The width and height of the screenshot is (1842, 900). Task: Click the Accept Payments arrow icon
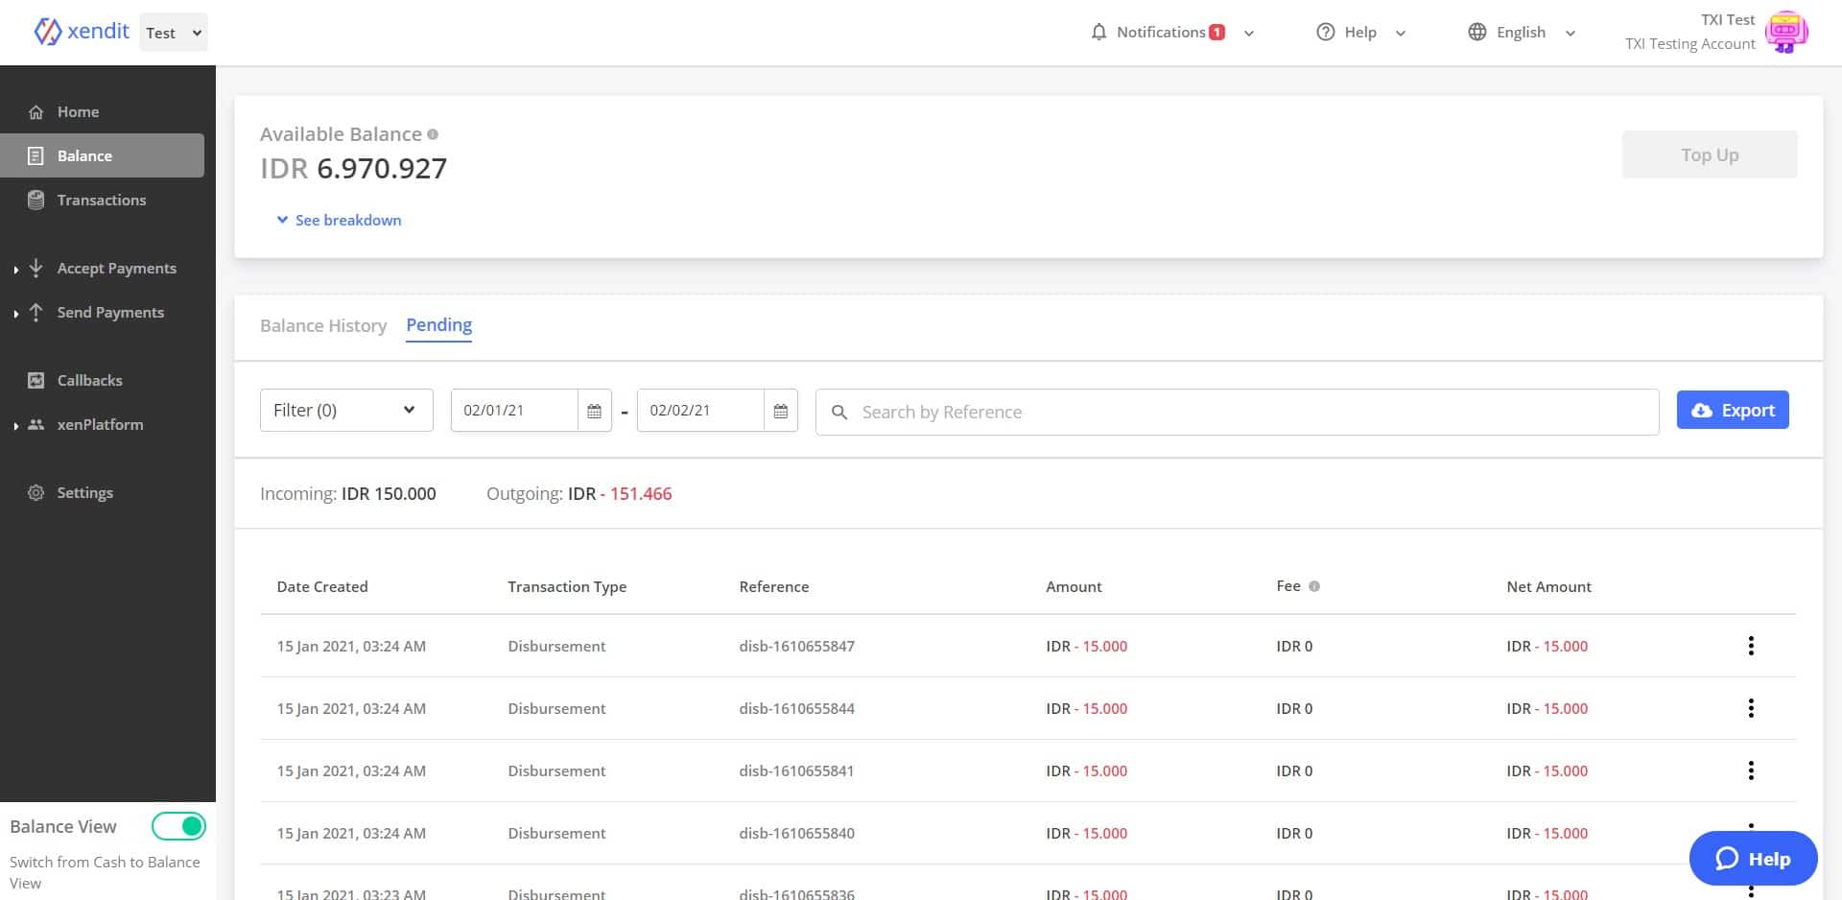35,268
